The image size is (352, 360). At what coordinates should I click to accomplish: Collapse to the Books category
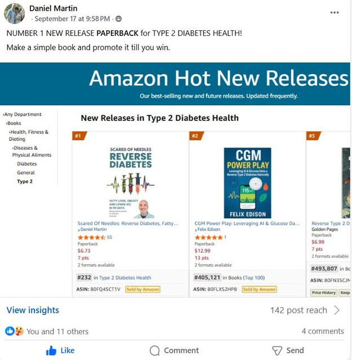tap(14, 123)
